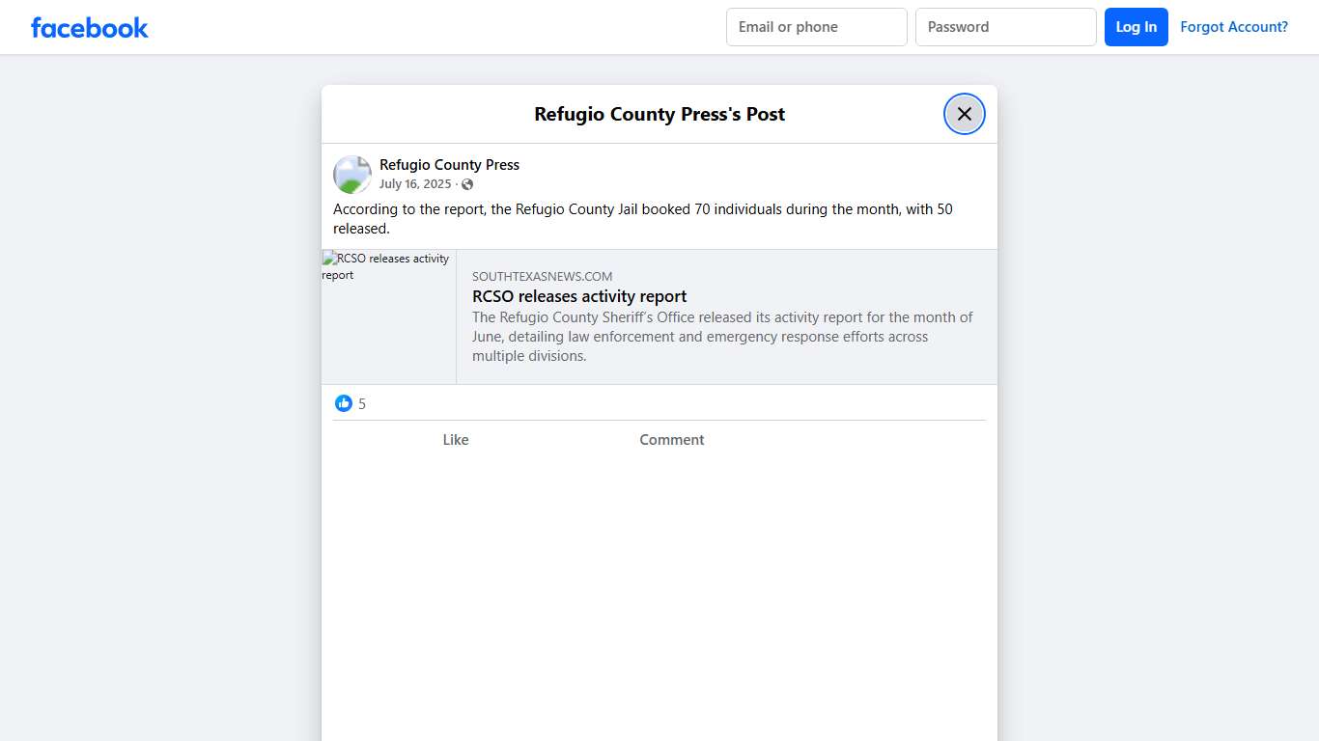Screen dimensions: 1319x741
Task: Select the facebook logo in the header
Action: click(x=89, y=27)
